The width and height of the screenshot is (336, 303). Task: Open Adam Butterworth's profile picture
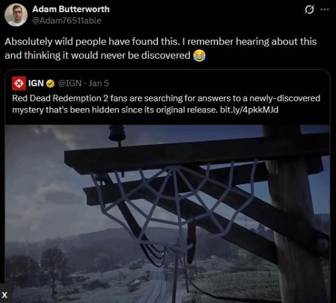pos(16,15)
